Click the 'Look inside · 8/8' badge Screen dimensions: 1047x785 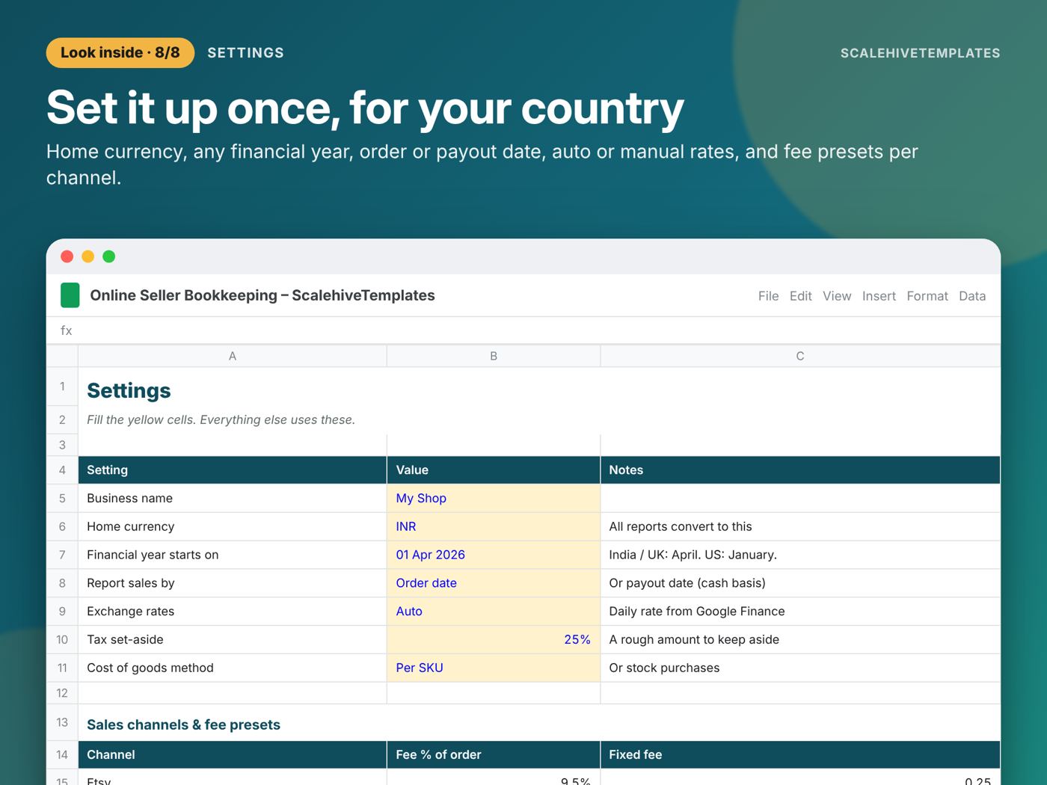(x=120, y=53)
